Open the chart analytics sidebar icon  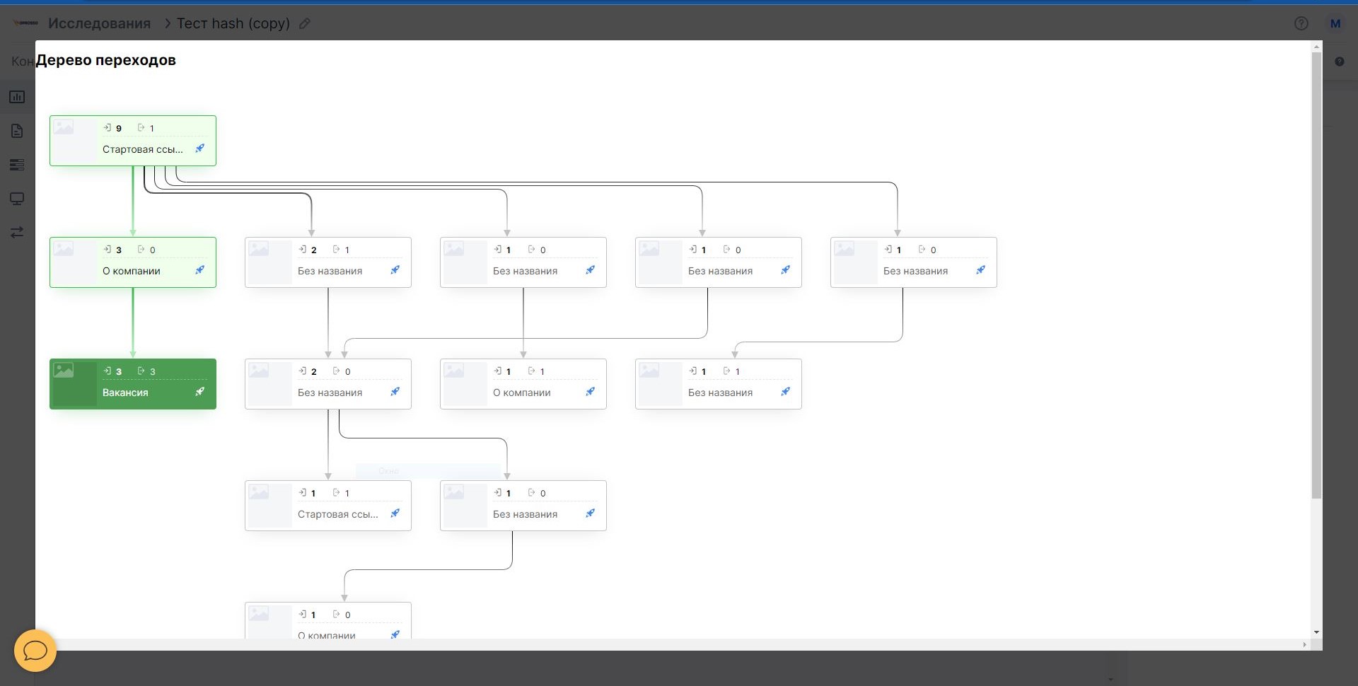point(17,97)
